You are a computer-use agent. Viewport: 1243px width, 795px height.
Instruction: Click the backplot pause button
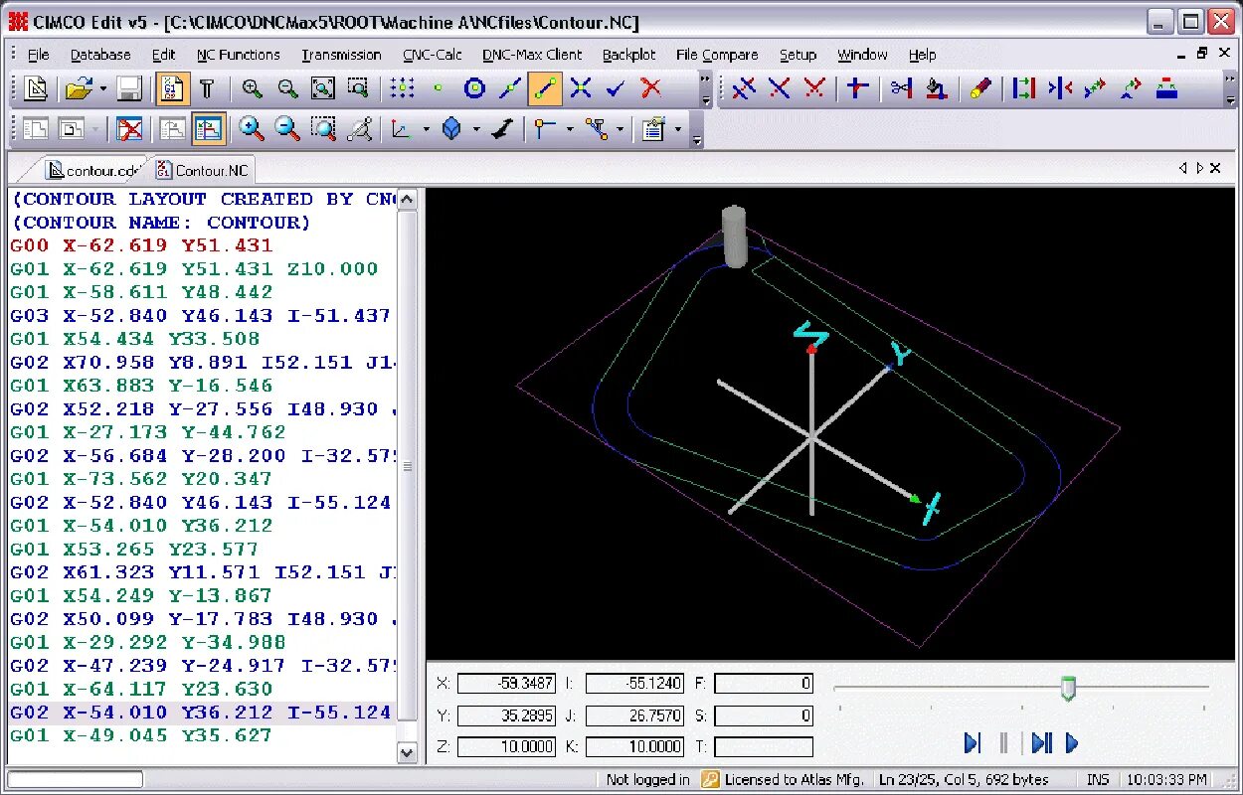1004,742
